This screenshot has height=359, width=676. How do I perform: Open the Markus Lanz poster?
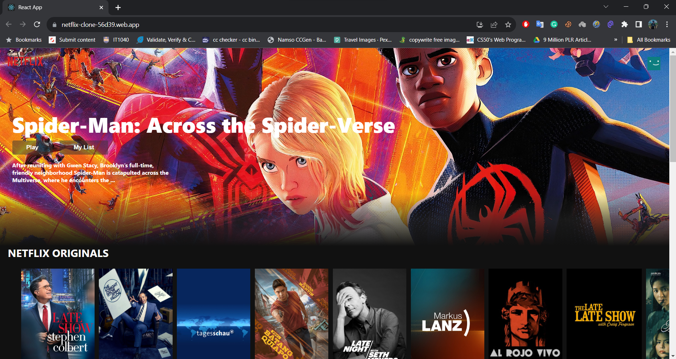[x=448, y=314]
